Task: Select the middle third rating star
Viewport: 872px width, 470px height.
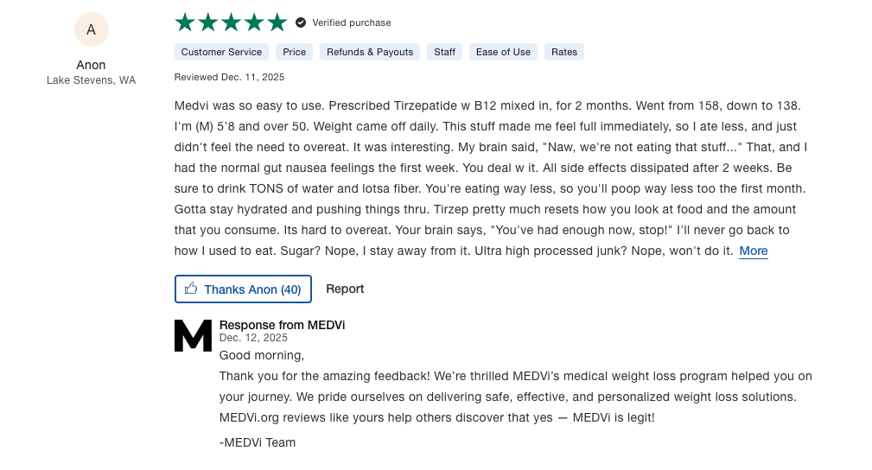Action: pyautogui.click(x=231, y=22)
